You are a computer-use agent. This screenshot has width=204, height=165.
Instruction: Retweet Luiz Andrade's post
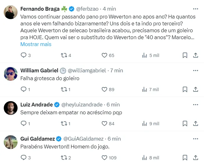pos(64,124)
